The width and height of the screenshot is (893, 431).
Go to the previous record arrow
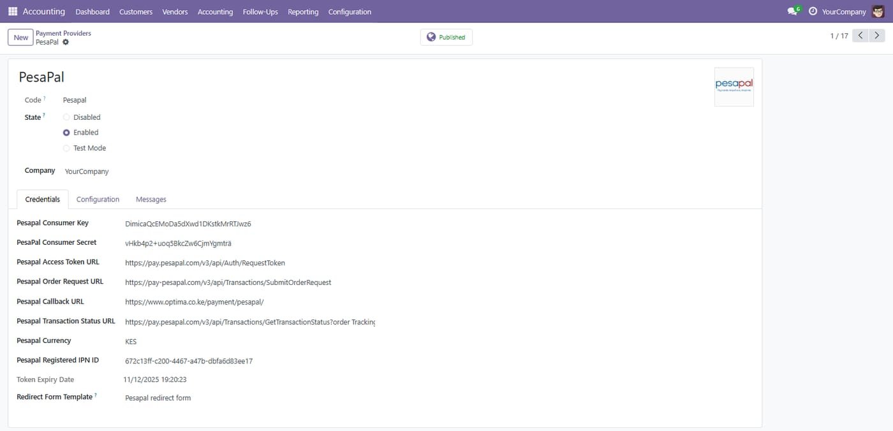(860, 36)
